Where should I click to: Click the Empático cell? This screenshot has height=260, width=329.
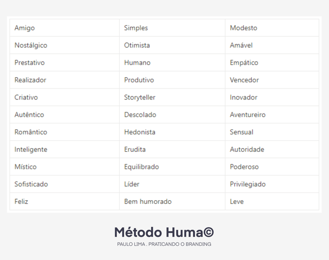click(244, 62)
